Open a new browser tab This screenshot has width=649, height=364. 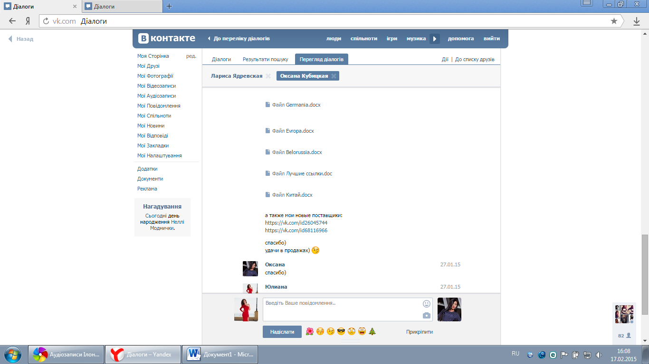(169, 6)
